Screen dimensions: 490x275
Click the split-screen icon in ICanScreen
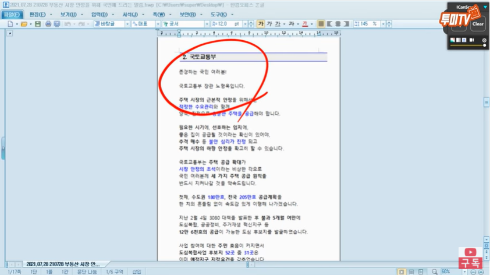coord(459,40)
